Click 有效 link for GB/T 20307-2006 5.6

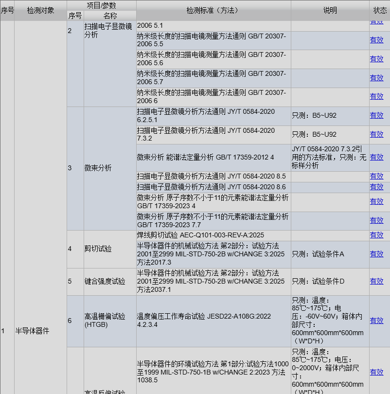[x=376, y=59]
